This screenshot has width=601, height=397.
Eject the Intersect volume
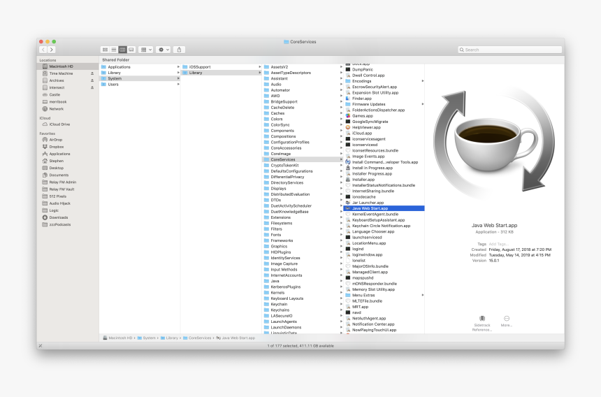coord(92,88)
